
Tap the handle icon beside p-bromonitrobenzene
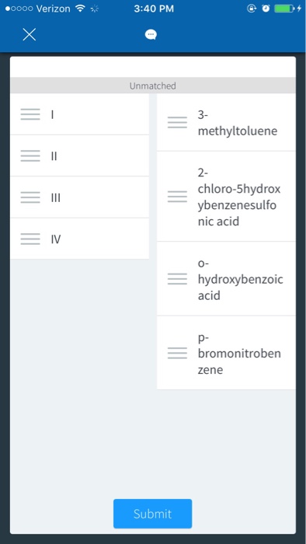[177, 353]
